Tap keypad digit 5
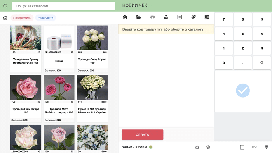Viewport: 272px width, 153px height. pos(243,34)
